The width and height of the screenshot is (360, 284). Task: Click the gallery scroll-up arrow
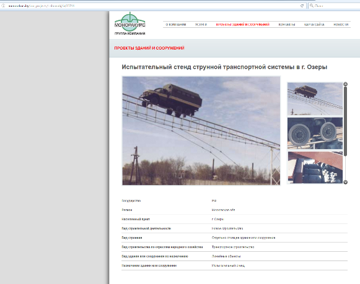pyautogui.click(x=345, y=84)
